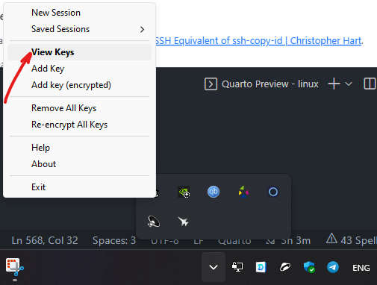Open About from the context menu

79,164
